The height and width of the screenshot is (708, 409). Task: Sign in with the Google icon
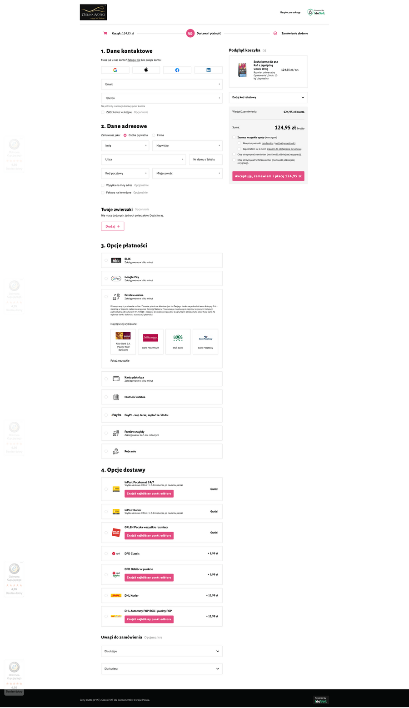(x=115, y=70)
